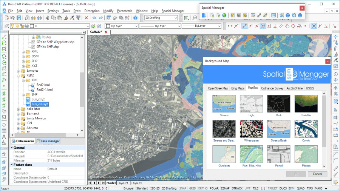The height and width of the screenshot is (191, 340).
Task: Close the Background Map dialog
Action: point(328,62)
